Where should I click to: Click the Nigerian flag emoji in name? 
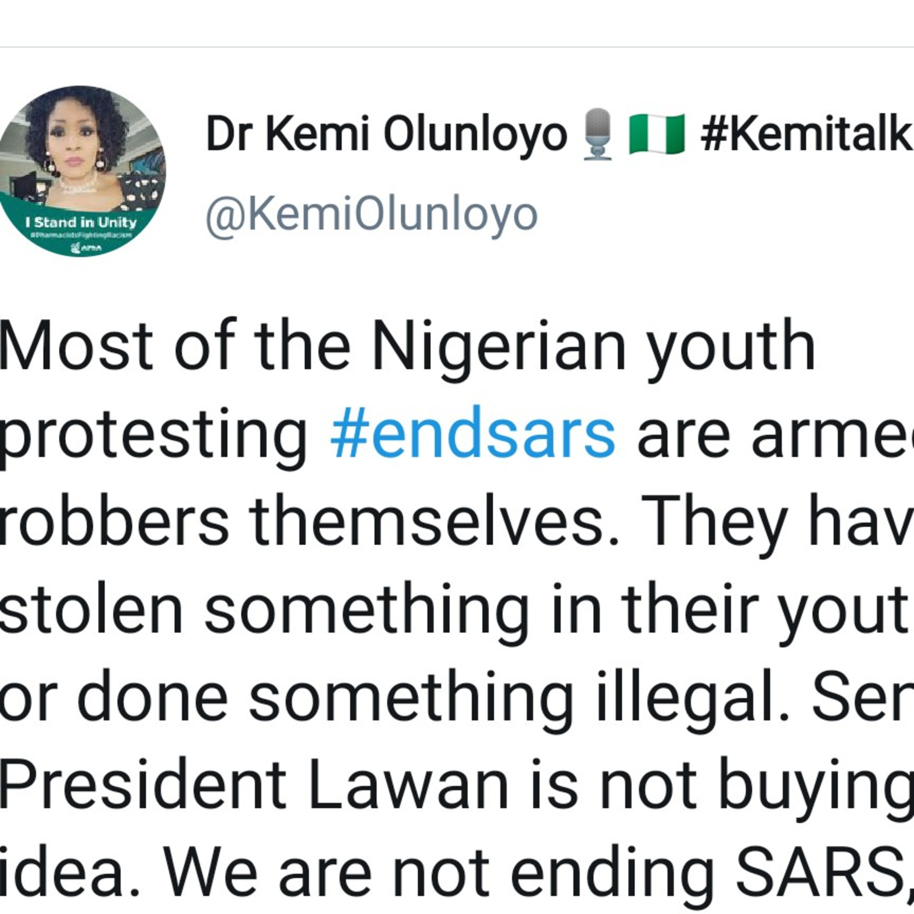[656, 135]
